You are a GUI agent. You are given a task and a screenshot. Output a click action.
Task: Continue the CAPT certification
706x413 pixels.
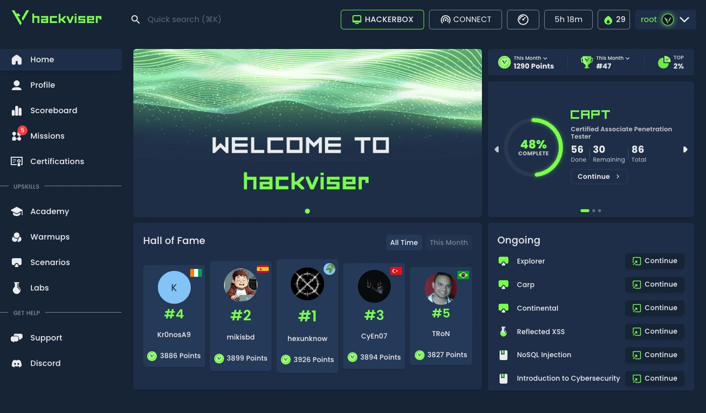[599, 176]
